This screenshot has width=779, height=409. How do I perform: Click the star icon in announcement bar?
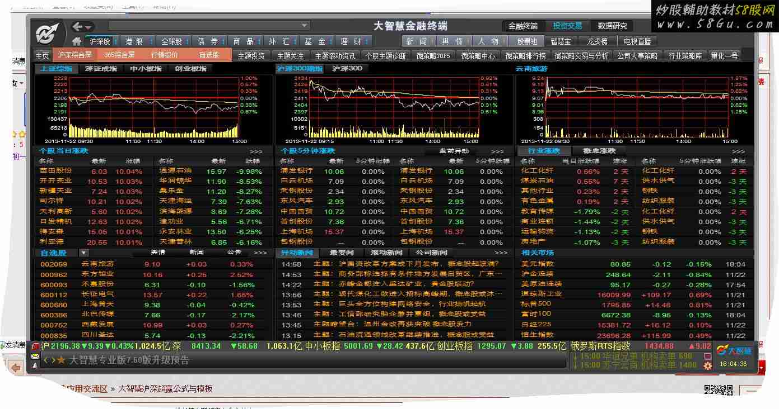point(61,360)
